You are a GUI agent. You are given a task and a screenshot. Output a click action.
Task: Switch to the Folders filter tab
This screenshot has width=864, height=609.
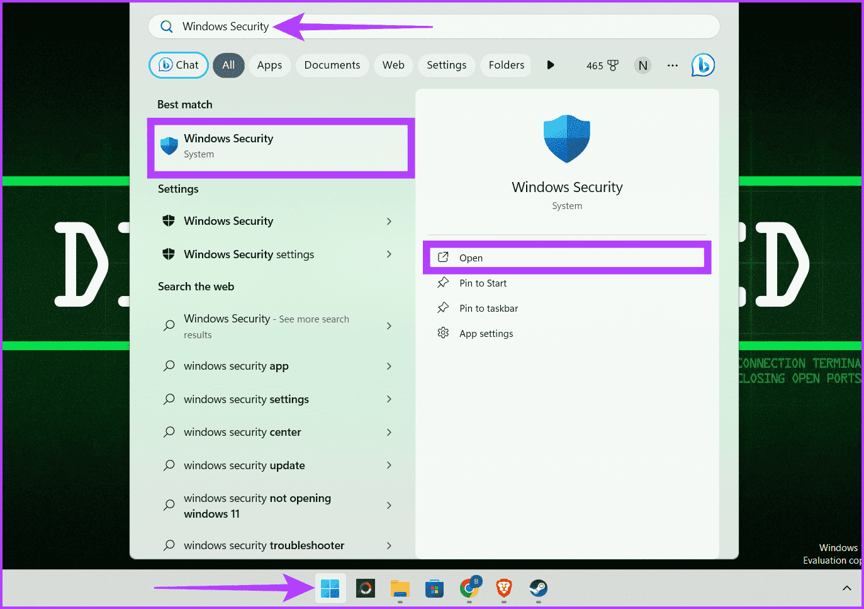pos(507,65)
